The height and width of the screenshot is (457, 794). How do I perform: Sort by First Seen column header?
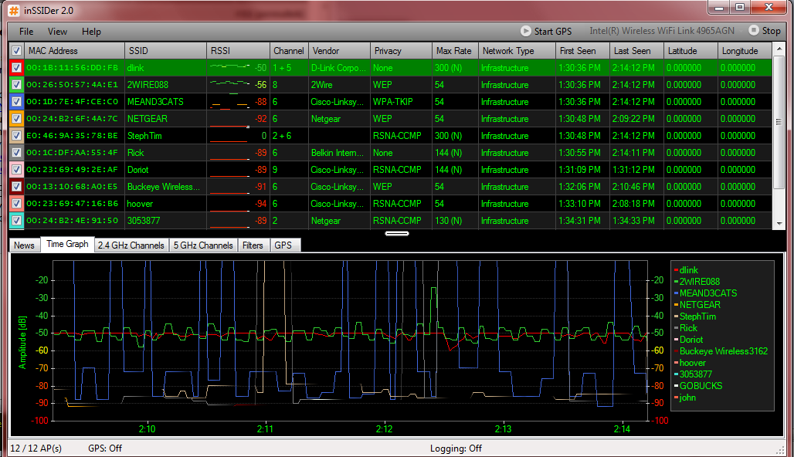pos(583,51)
